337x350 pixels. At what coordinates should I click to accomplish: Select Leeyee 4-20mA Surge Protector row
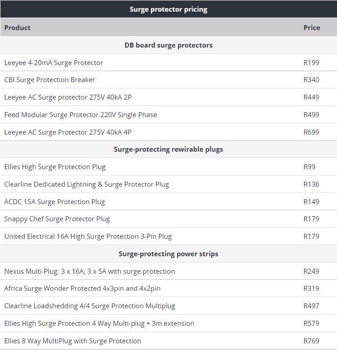click(x=169, y=62)
